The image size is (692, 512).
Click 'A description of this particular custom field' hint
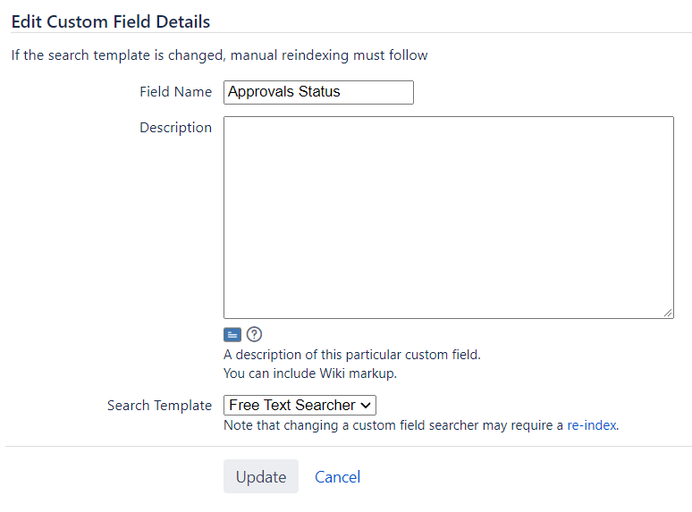click(x=351, y=355)
